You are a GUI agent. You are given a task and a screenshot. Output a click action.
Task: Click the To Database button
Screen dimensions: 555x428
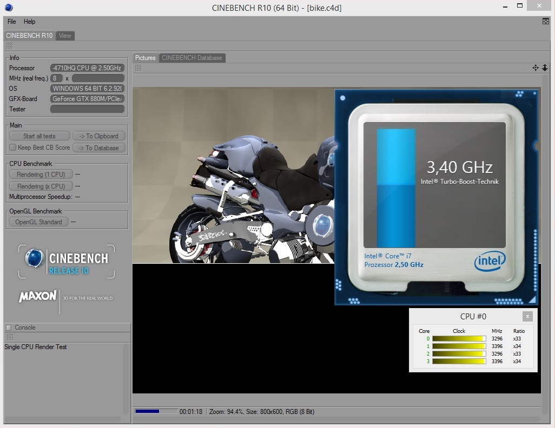point(99,148)
